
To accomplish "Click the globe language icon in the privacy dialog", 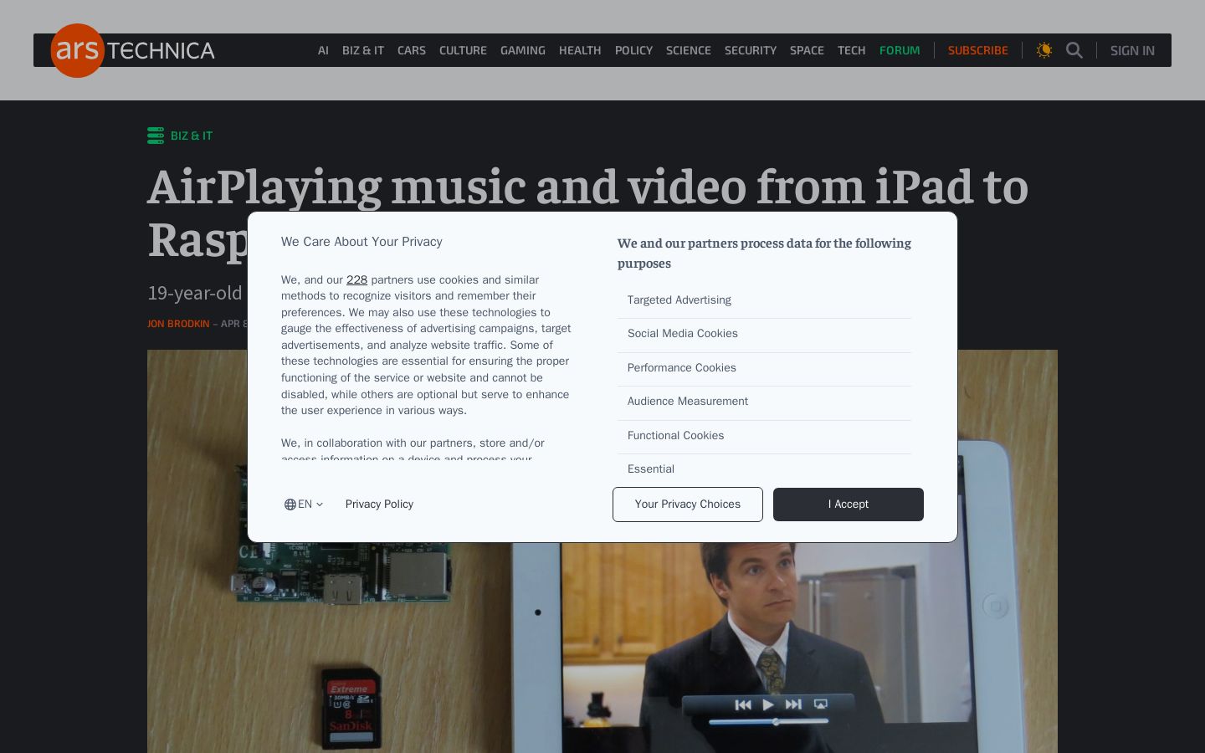I will pos(290,505).
